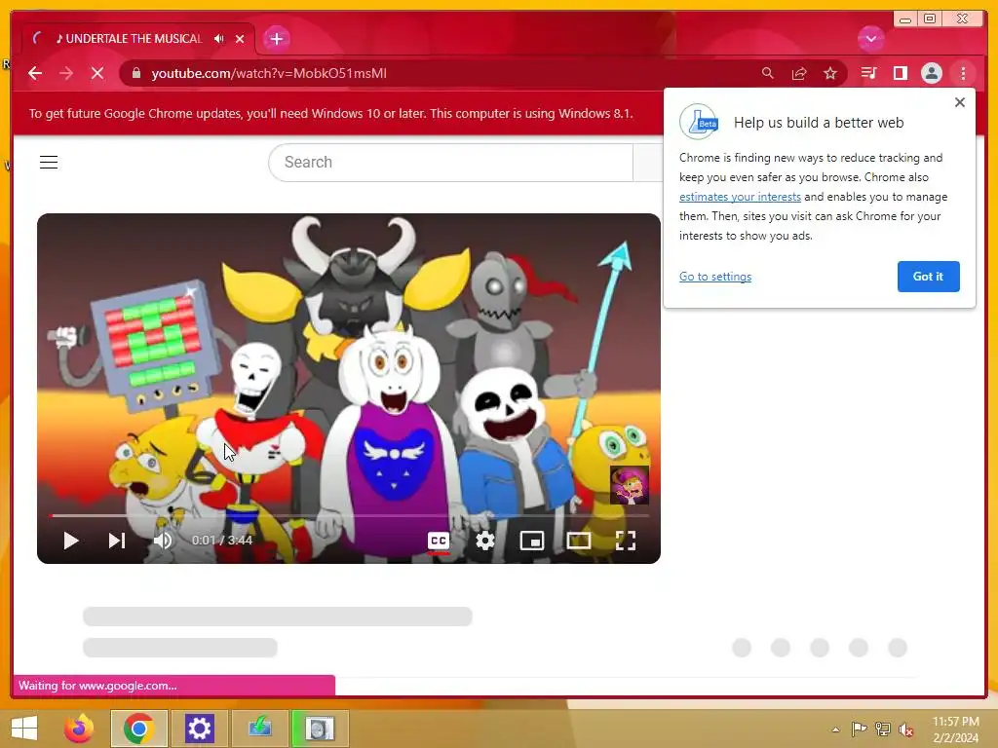Viewport: 998px width, 748px height.
Task: Open new tab with plus button
Action: pos(276,39)
